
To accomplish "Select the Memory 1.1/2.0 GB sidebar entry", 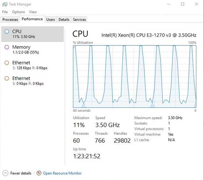I will click(33, 50).
